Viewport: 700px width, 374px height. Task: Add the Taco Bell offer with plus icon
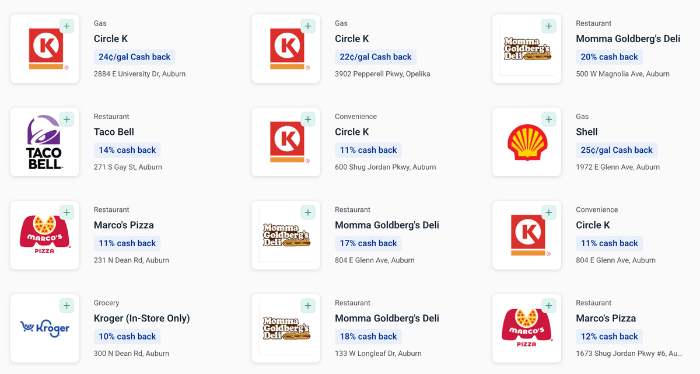click(67, 120)
